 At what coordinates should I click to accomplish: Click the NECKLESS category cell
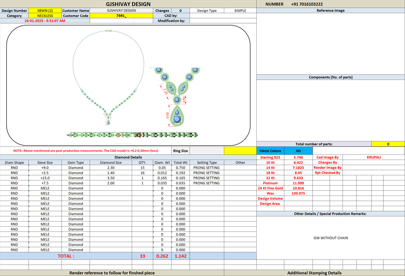[x=45, y=16]
